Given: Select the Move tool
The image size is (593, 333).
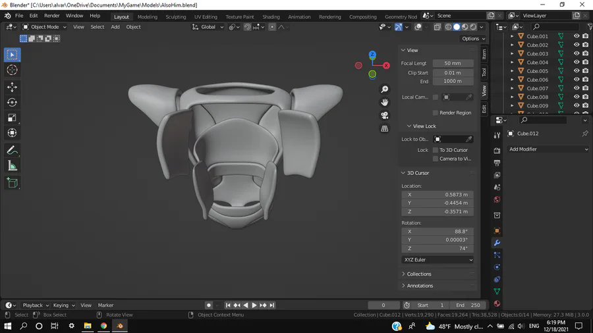Looking at the screenshot, I should point(12,87).
